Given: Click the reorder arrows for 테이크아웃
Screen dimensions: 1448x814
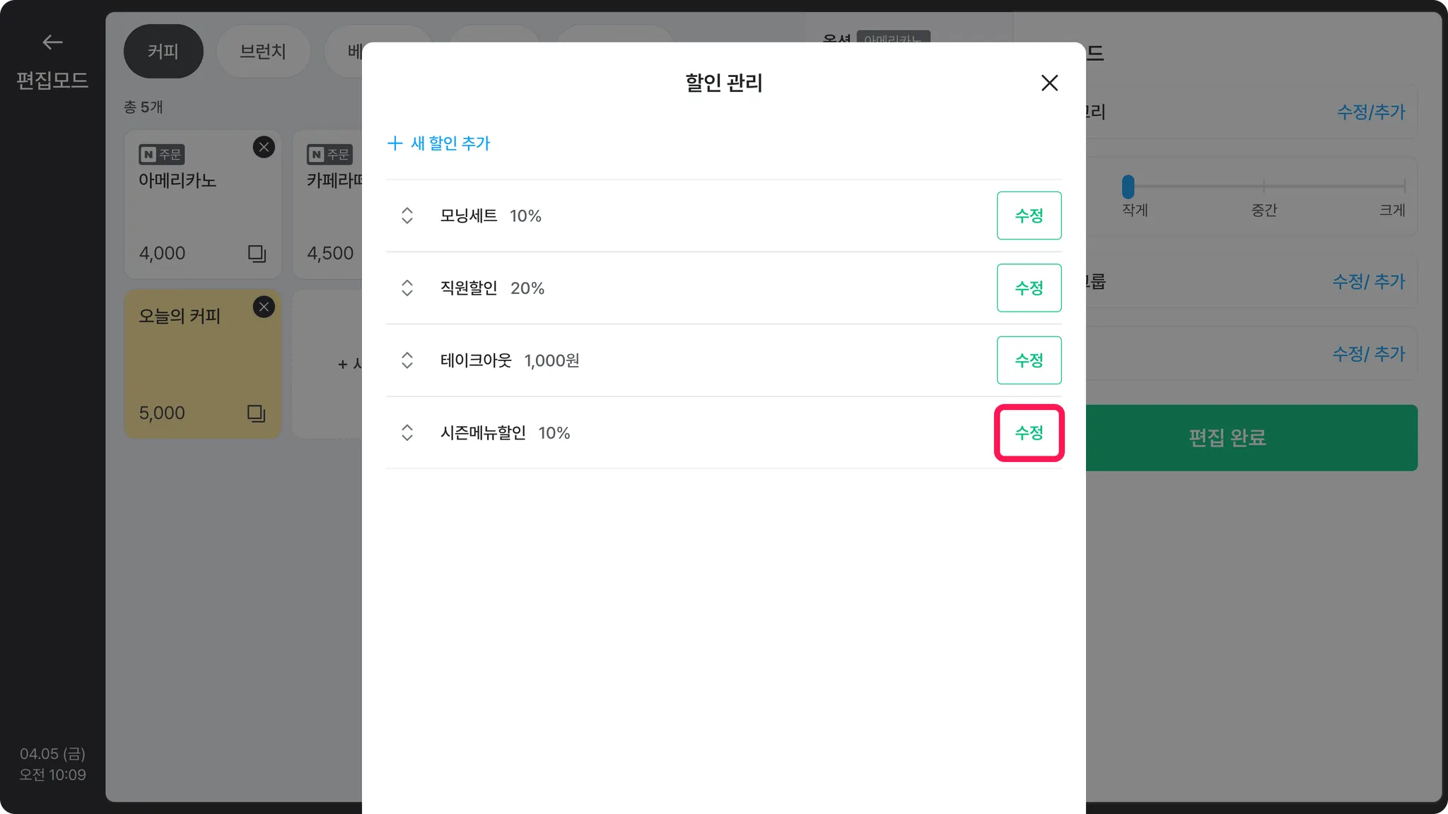Looking at the screenshot, I should pyautogui.click(x=407, y=360).
